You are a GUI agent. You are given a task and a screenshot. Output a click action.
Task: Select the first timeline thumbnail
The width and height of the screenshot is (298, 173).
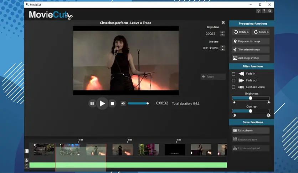tap(44, 149)
